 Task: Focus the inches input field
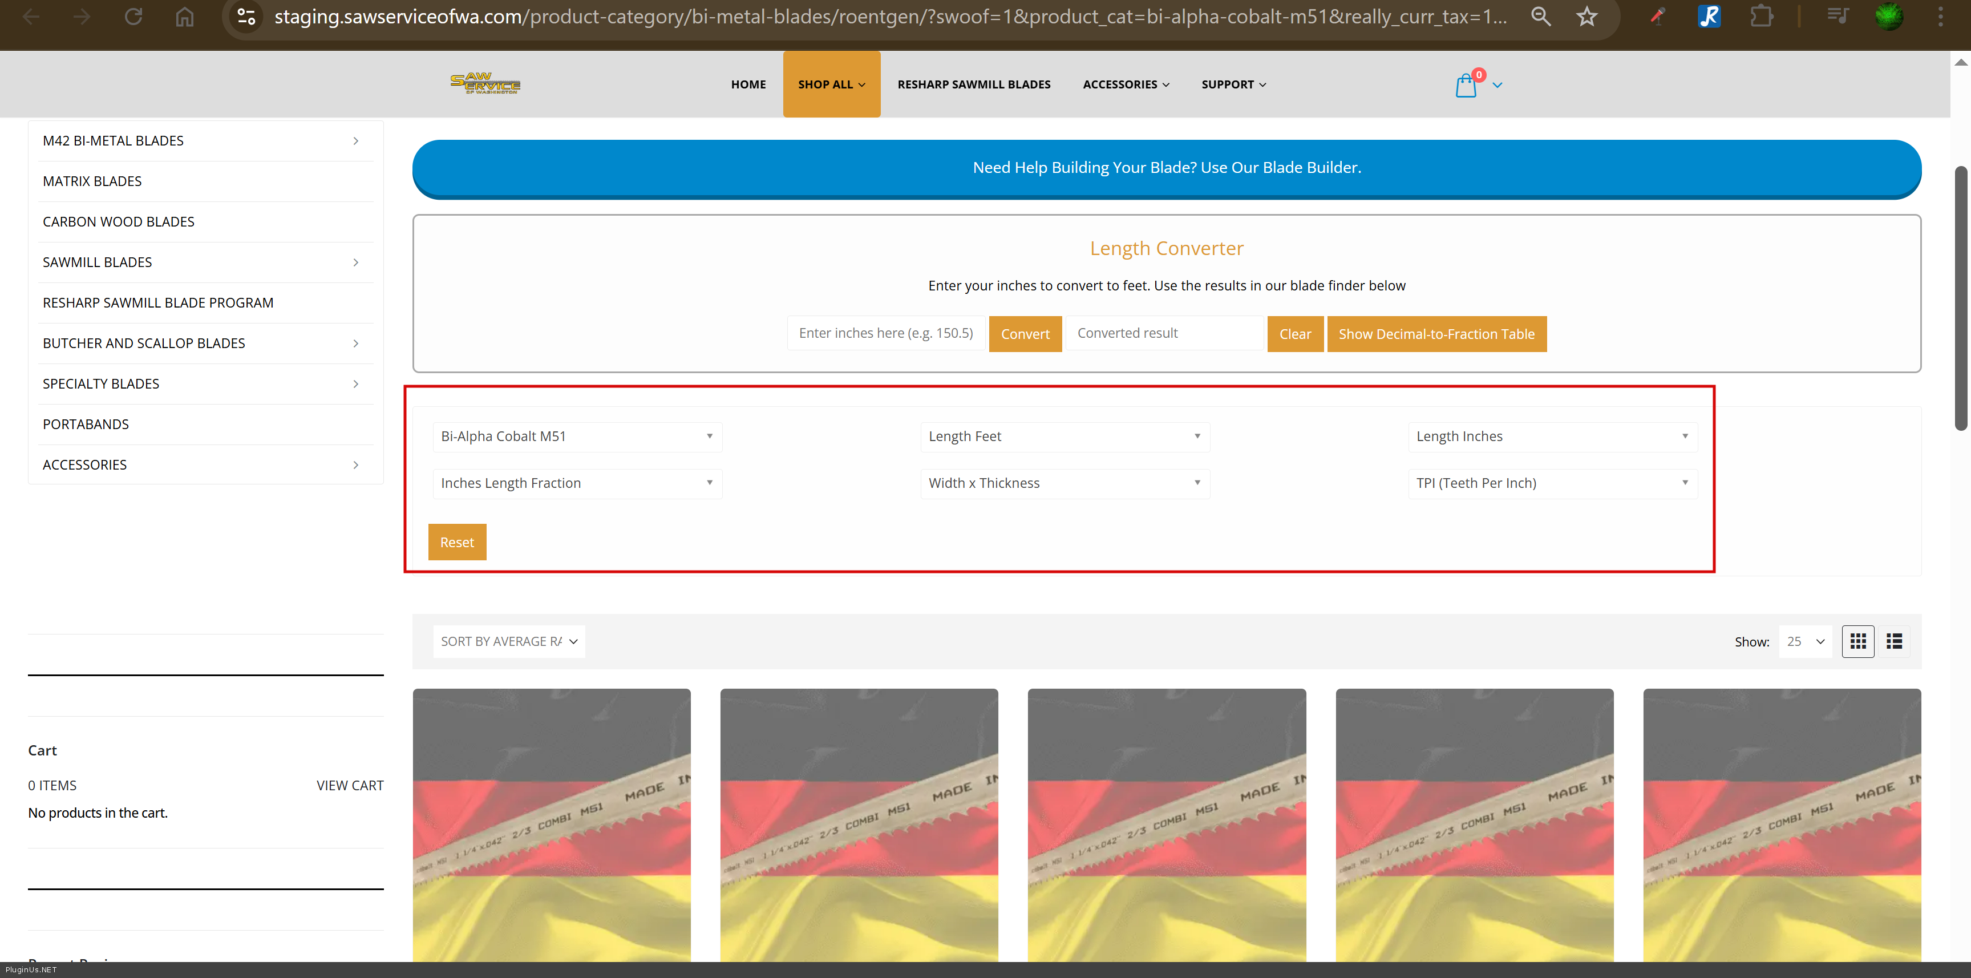coord(885,334)
